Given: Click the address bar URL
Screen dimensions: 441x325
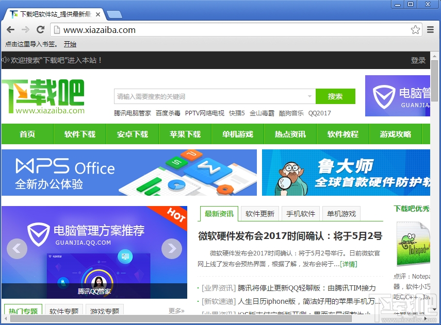Looking at the screenshot, I should [x=99, y=30].
